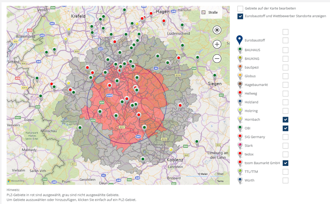Click the BAUHAUS legend pin icon
Viewport: 330px width, 204px height.
(240, 50)
